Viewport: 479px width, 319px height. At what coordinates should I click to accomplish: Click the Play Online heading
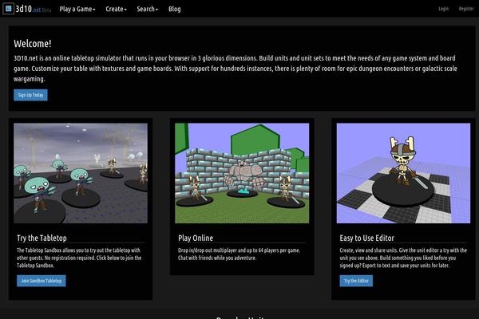pos(196,238)
